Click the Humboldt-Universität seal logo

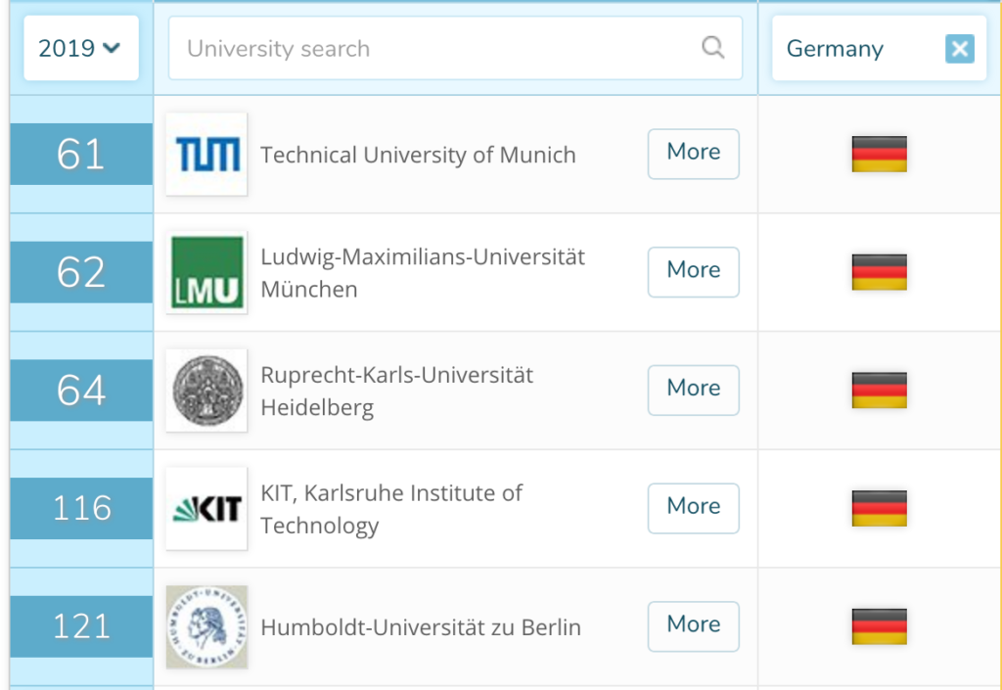[x=206, y=626]
